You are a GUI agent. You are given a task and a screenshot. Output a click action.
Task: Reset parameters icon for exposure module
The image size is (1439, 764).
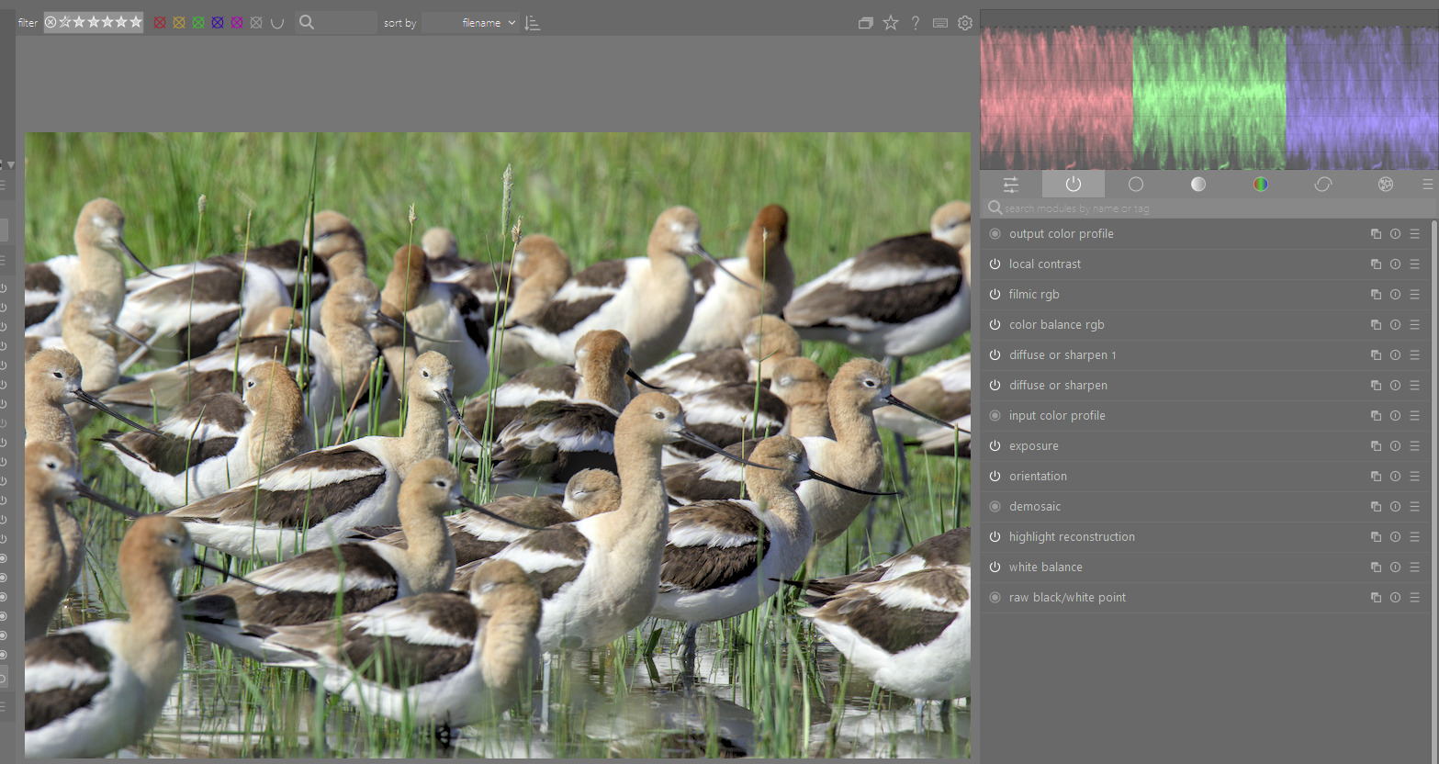[1395, 446]
